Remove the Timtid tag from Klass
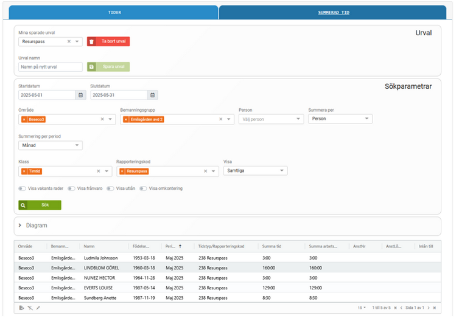The image size is (459, 321). [x=24, y=171]
